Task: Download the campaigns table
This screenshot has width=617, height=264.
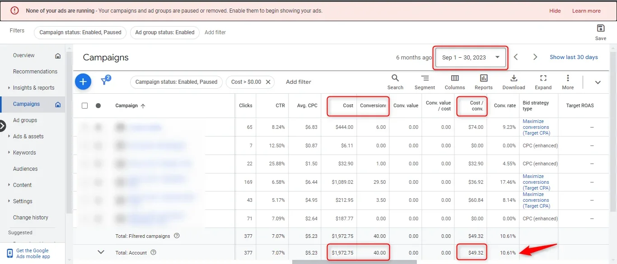Action: [514, 82]
